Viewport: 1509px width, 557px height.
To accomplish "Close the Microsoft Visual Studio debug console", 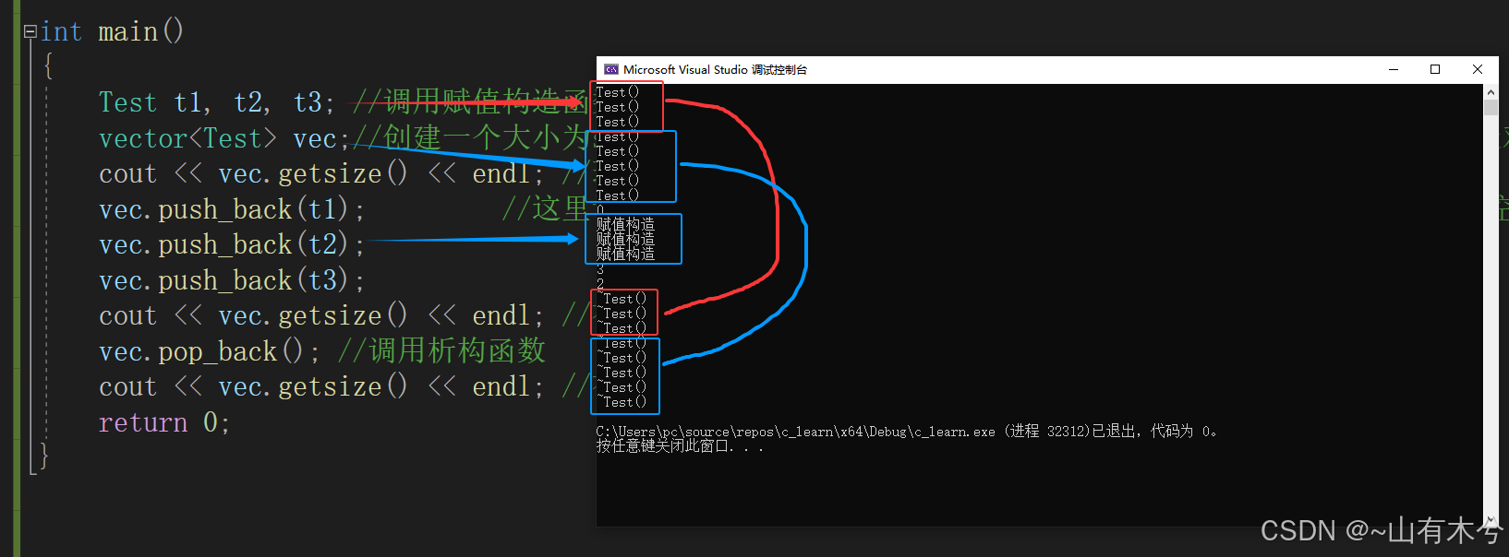I will pyautogui.click(x=1478, y=69).
